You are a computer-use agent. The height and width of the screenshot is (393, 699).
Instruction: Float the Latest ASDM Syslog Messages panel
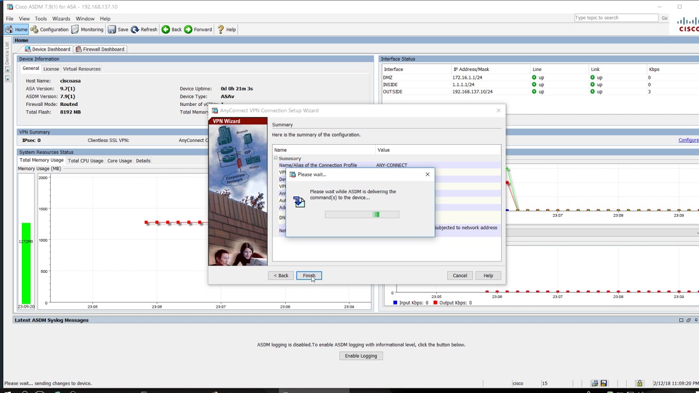pos(689,320)
